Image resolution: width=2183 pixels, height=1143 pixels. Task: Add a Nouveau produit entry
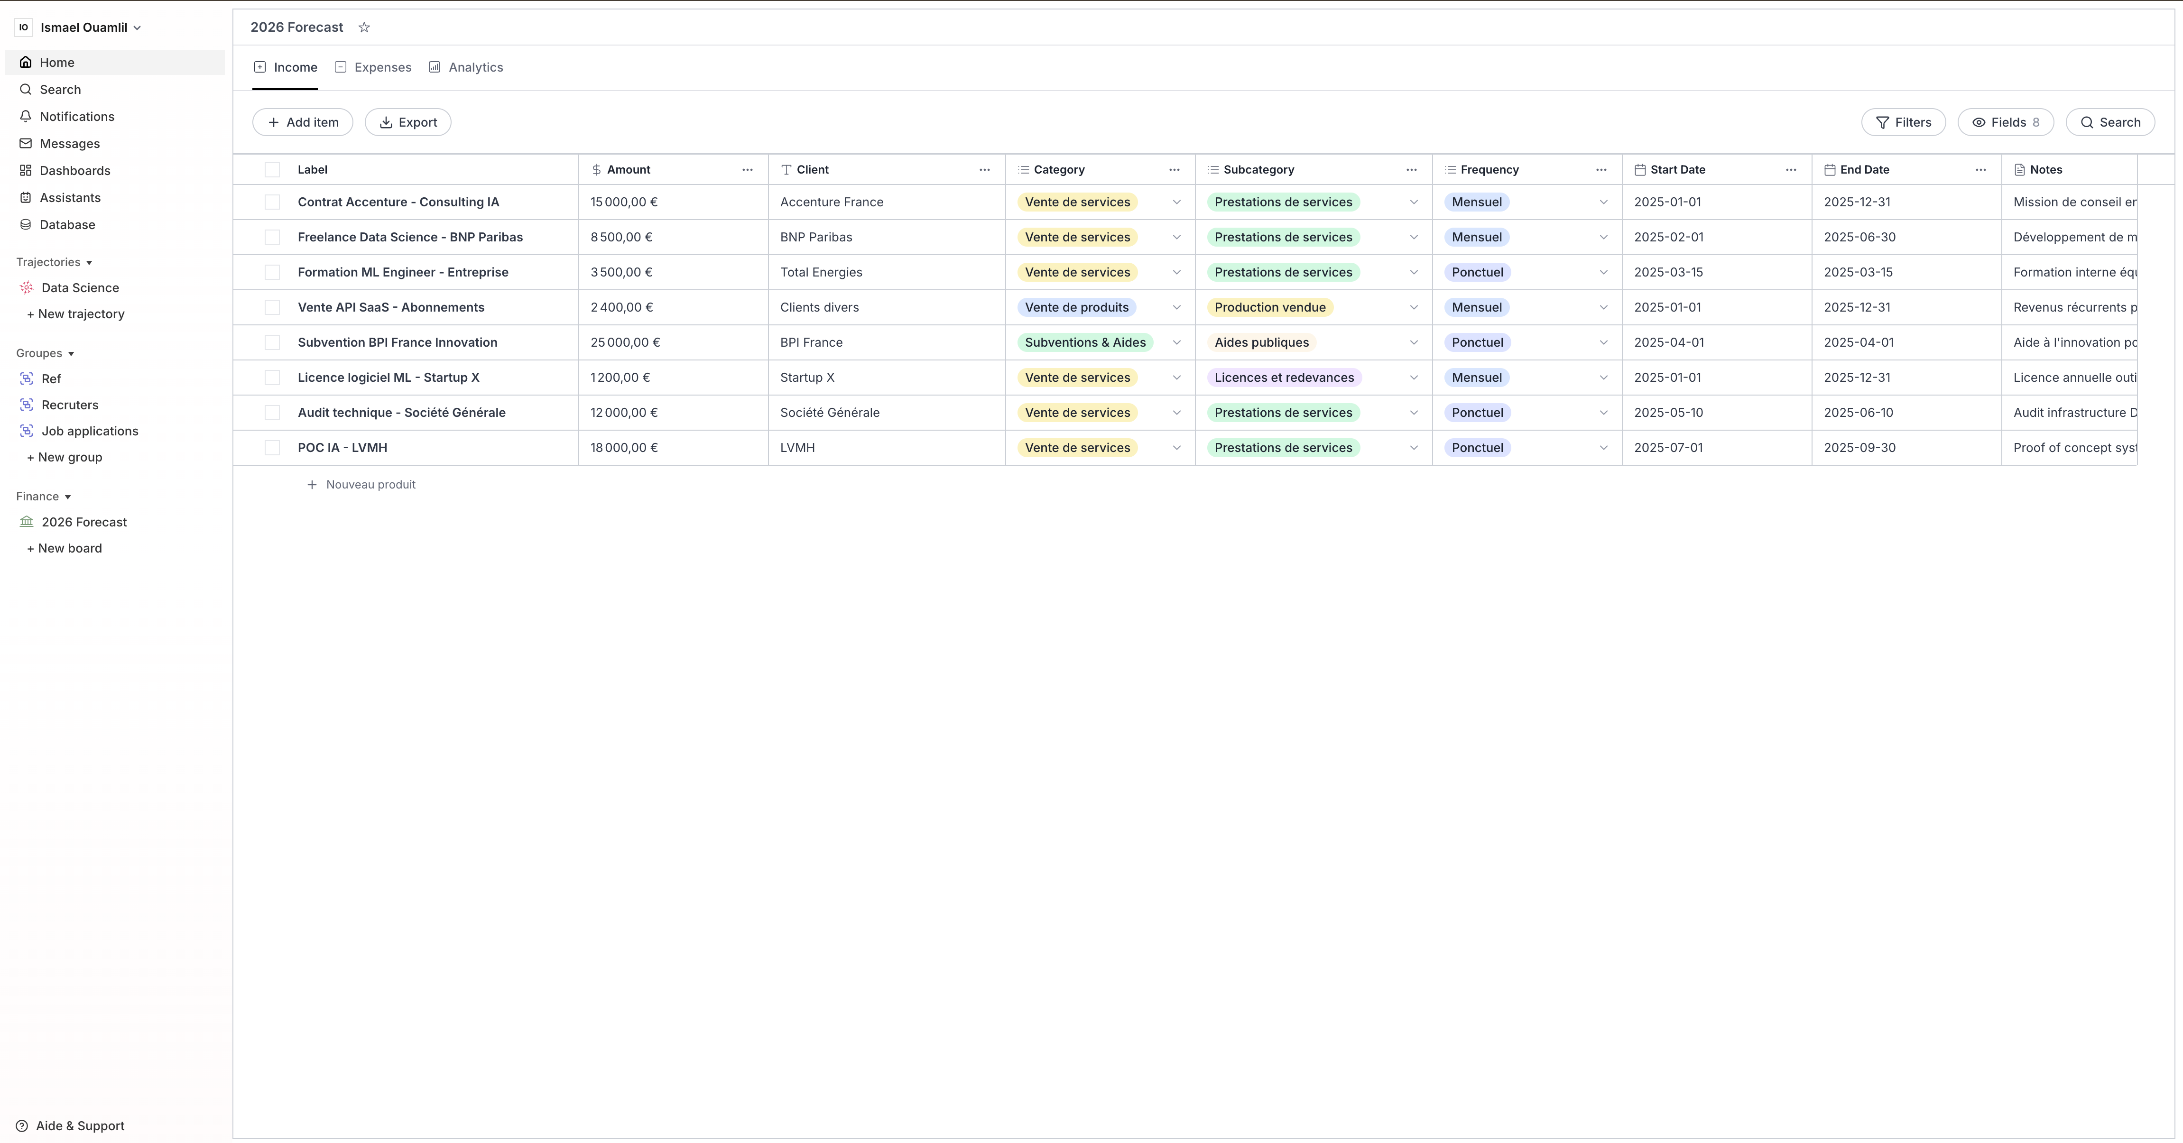click(362, 484)
